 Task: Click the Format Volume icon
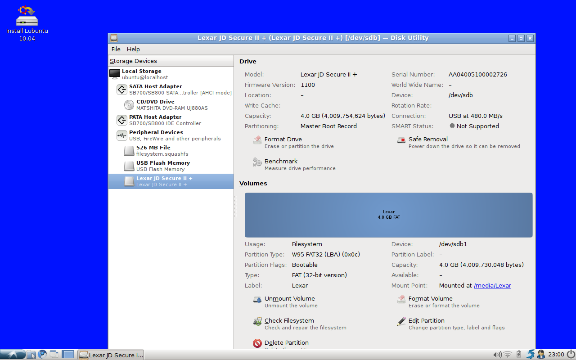(x=401, y=299)
